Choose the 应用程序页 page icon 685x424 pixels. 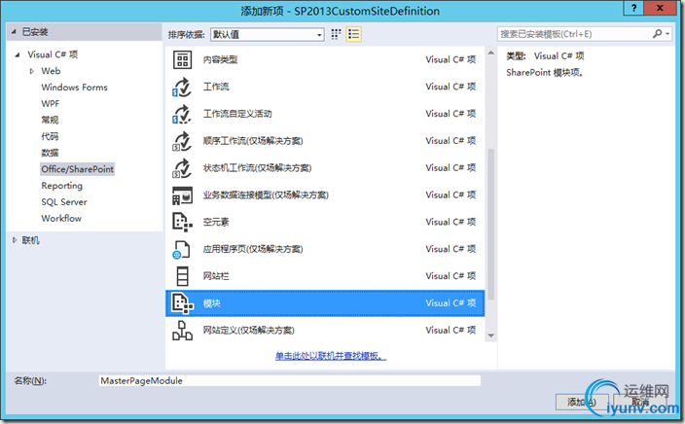pos(182,249)
